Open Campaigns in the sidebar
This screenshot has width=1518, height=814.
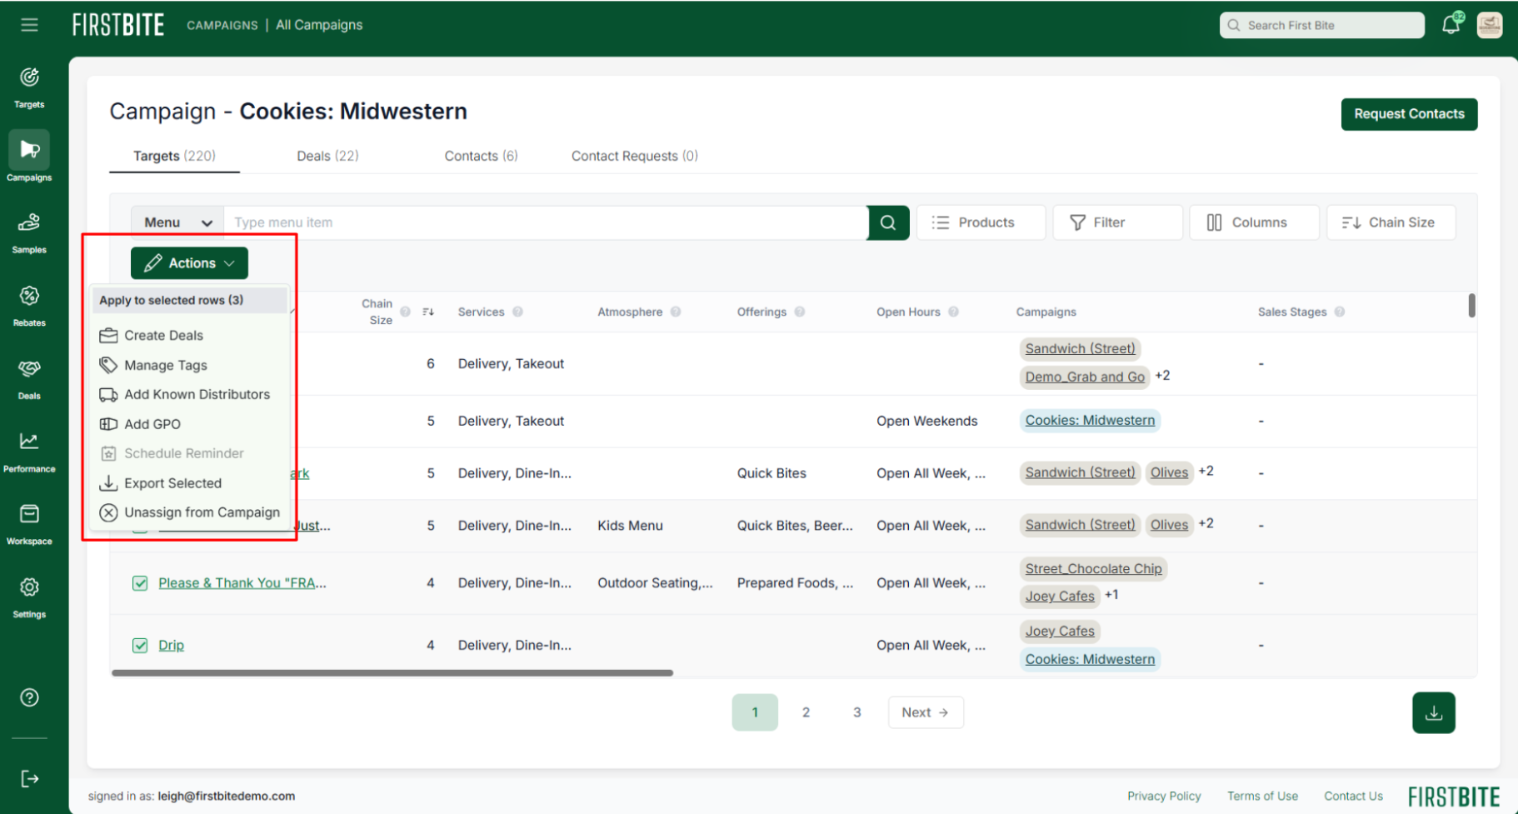pyautogui.click(x=29, y=157)
